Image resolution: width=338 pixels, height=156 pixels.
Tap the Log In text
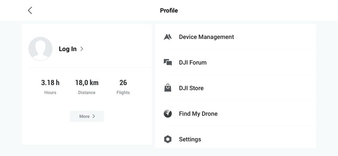pos(68,49)
